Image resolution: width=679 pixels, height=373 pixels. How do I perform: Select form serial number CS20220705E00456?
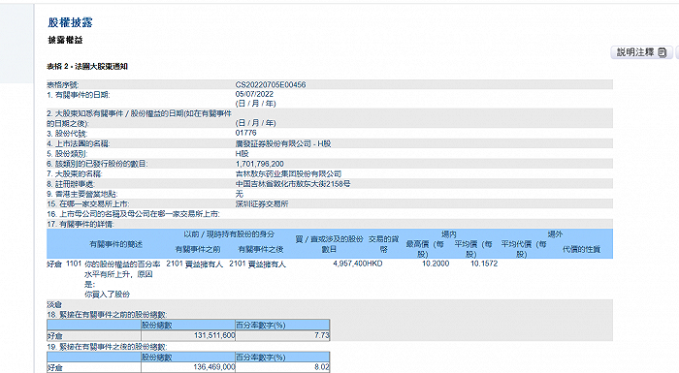(271, 85)
